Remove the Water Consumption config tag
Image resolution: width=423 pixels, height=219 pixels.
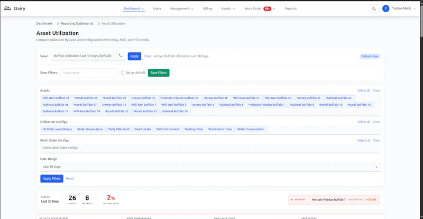(x=237, y=129)
